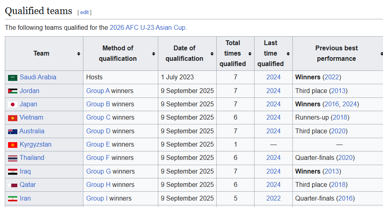383x207 pixels.
Task: Click the Australia flag icon
Action: click(12, 131)
